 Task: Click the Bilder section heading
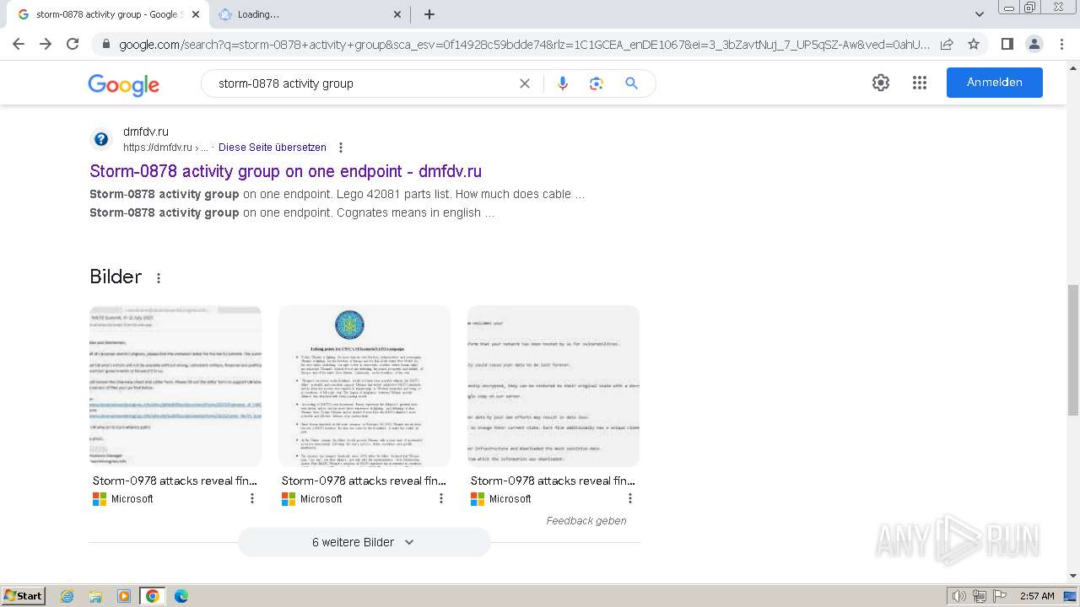116,277
